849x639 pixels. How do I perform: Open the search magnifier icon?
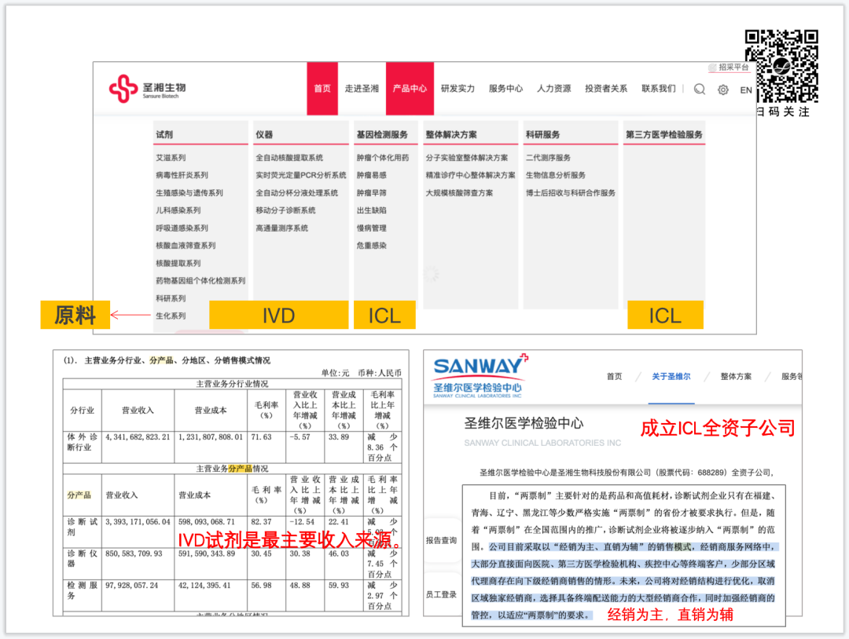(699, 89)
